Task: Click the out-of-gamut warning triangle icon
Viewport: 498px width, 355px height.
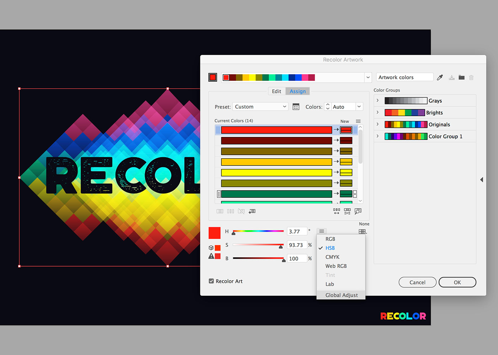Action: point(211,256)
